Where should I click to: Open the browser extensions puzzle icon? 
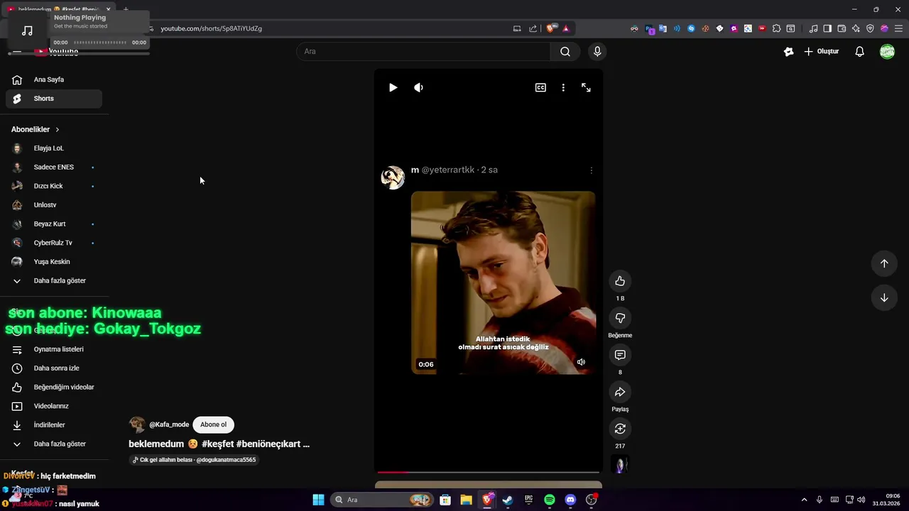point(776,28)
